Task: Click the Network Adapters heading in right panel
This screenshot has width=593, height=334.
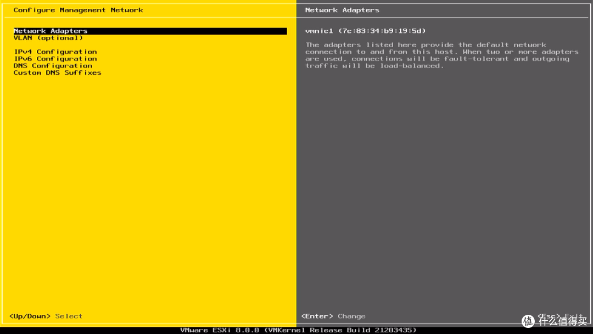Action: pyautogui.click(x=342, y=10)
